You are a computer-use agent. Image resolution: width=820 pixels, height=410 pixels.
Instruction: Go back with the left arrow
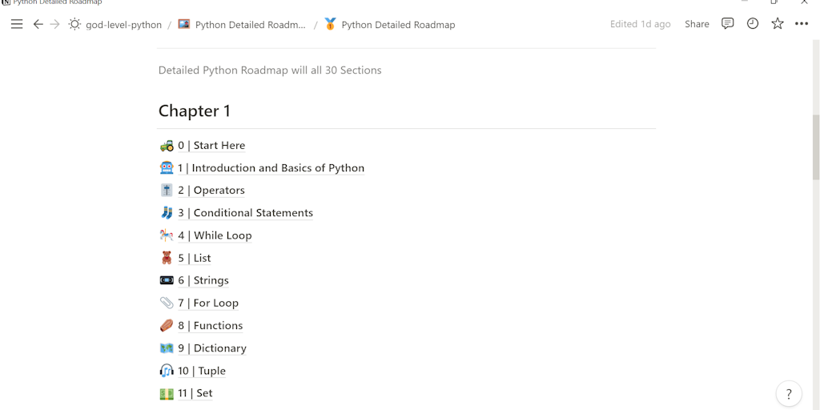(38, 24)
